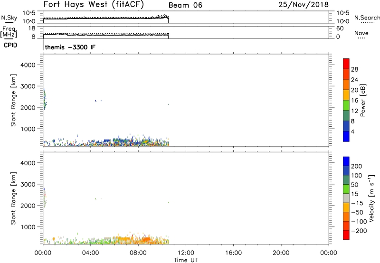Click the 'N.Search' legend label

coord(367,18)
